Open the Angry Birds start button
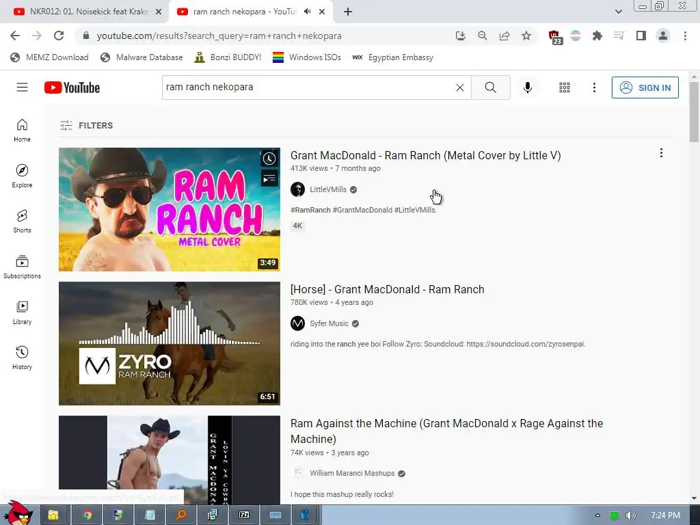The image size is (700, 525). (17, 513)
